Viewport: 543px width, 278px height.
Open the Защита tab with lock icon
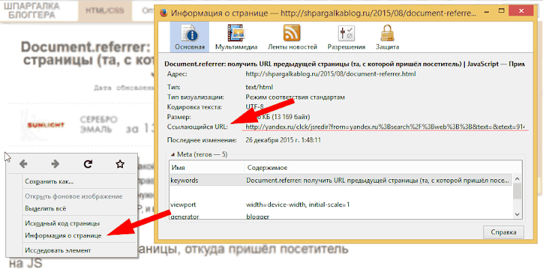coord(387,37)
